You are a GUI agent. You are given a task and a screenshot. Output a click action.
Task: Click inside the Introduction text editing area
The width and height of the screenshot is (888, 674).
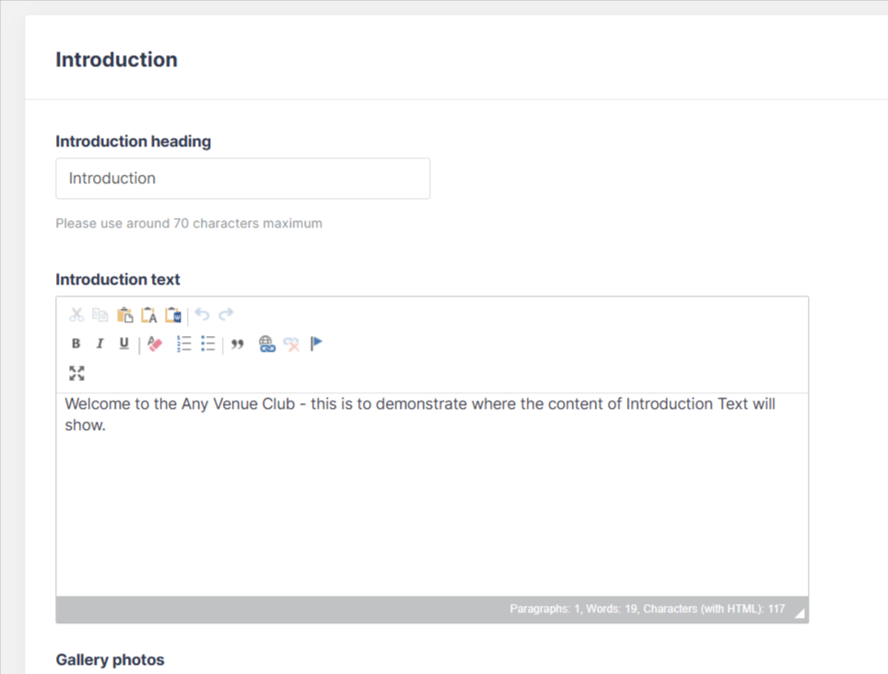coord(432,506)
